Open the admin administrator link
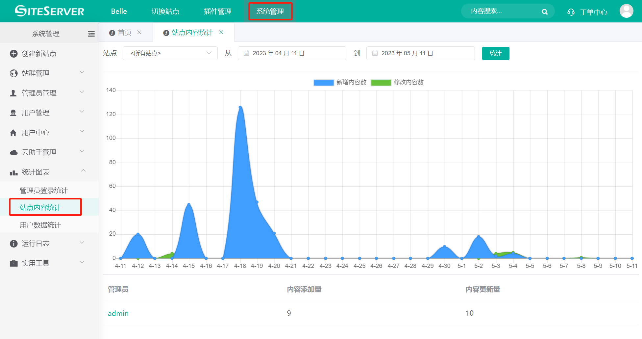The width and height of the screenshot is (642, 339). pos(118,313)
